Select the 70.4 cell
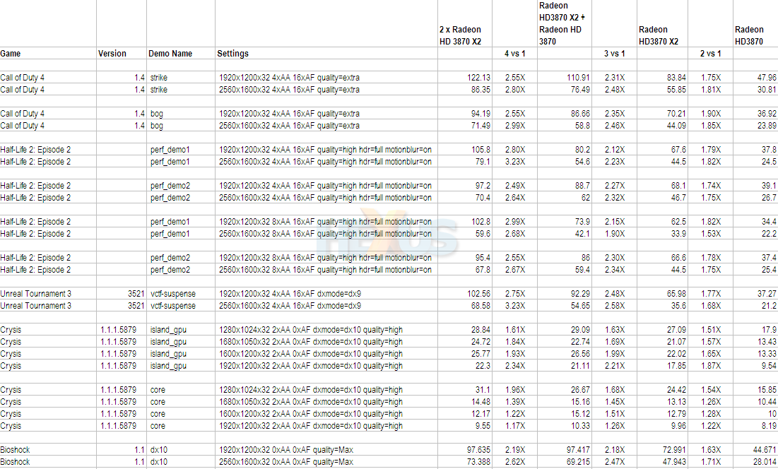The width and height of the screenshot is (778, 469). [x=464, y=197]
